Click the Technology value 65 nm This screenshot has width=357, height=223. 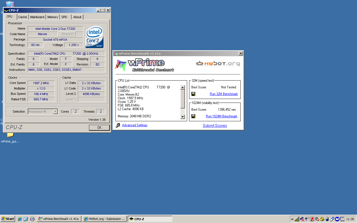point(35,45)
